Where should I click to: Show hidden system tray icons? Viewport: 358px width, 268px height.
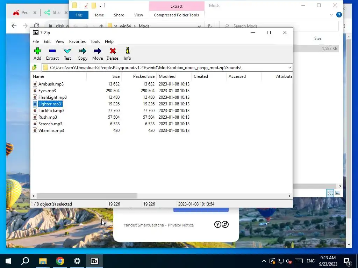[264, 261]
